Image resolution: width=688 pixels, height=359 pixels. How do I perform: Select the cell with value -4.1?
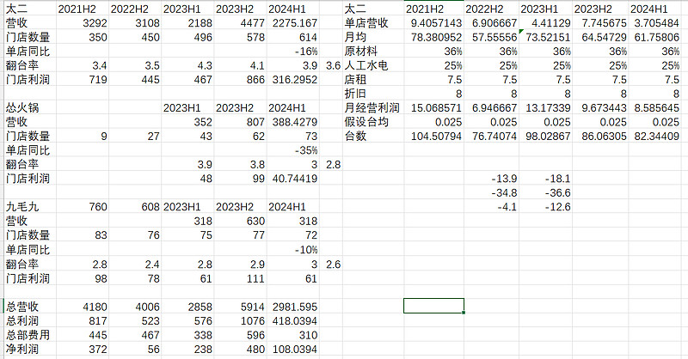click(491, 206)
